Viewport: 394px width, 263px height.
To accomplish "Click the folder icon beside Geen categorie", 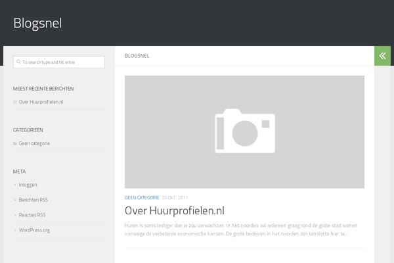I will (15, 143).
